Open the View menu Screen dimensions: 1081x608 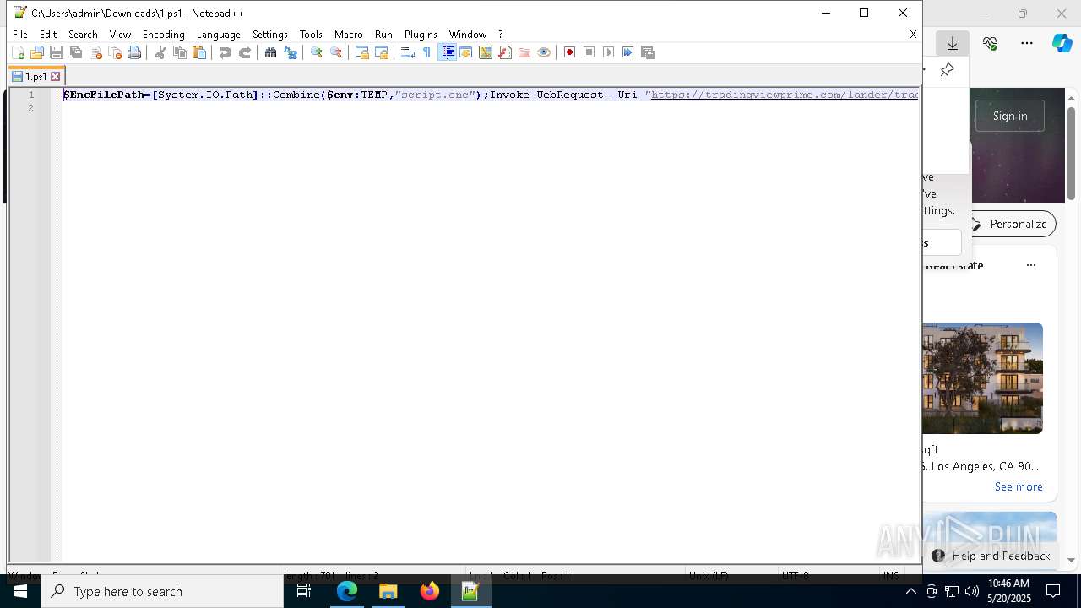coord(120,35)
